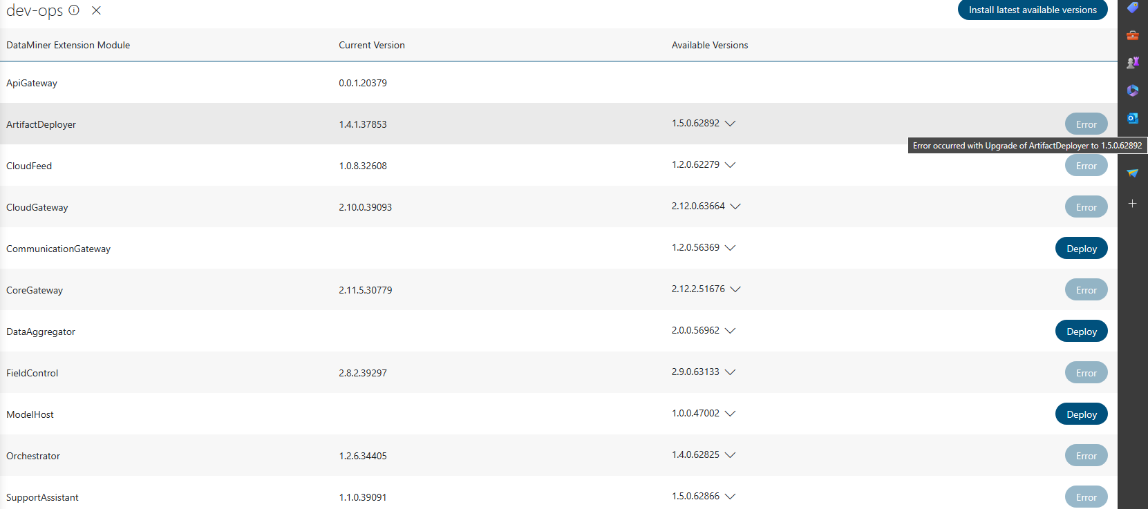Image resolution: width=1148 pixels, height=509 pixels.
Task: Expand CommunicationGateway available versions dropdown
Action: click(x=730, y=248)
